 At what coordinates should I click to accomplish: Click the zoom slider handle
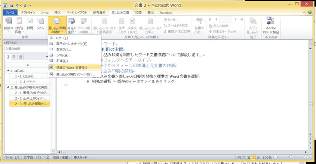coord(291,157)
